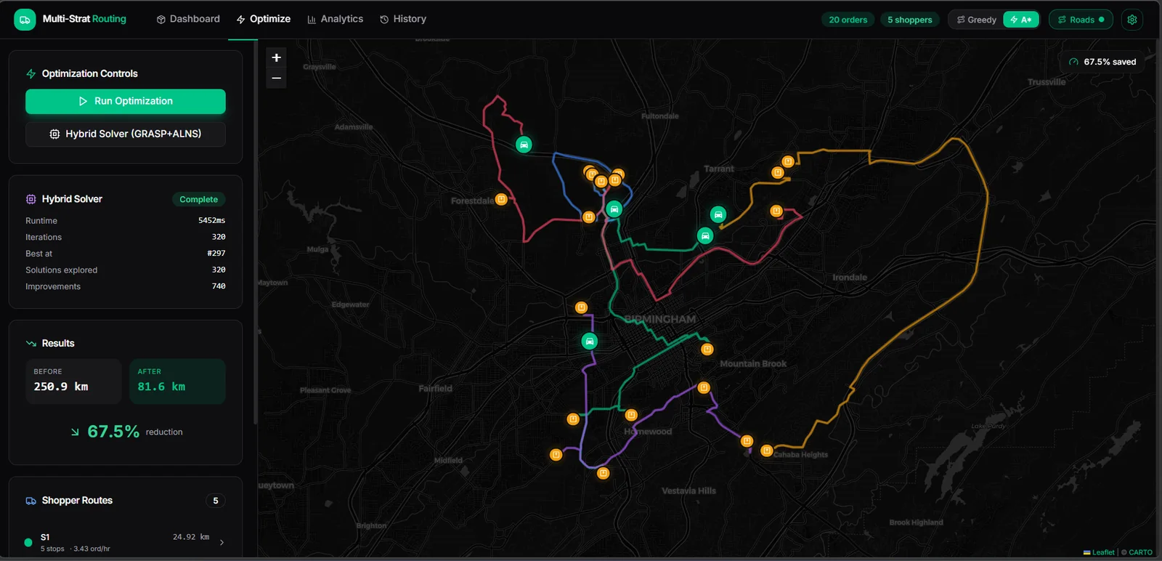Image resolution: width=1162 pixels, height=561 pixels.
Task: Click the Complete status badge
Action: pyautogui.click(x=198, y=199)
